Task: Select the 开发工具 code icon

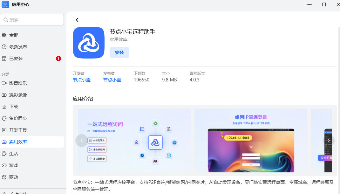Action: pos(4,130)
